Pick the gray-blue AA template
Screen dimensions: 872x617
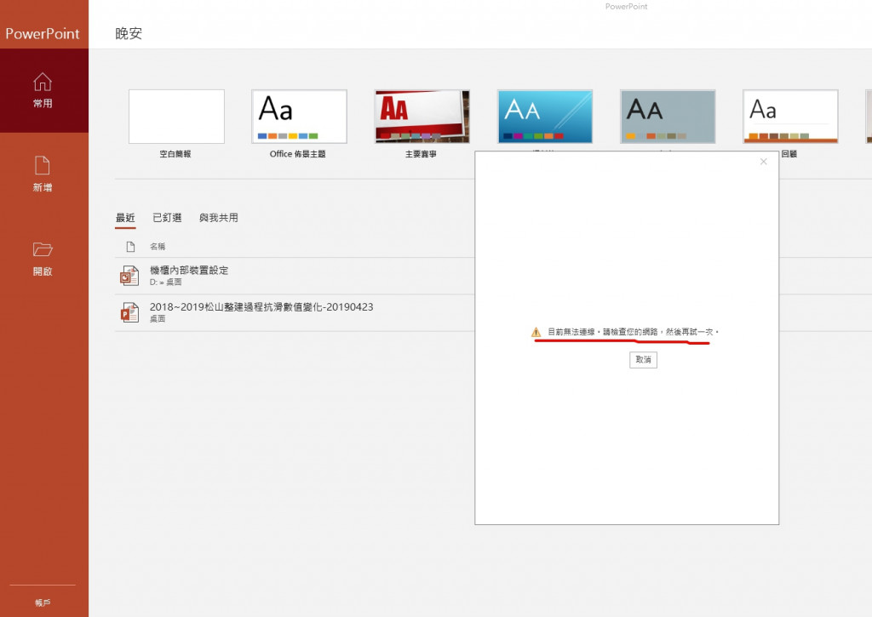(x=668, y=117)
